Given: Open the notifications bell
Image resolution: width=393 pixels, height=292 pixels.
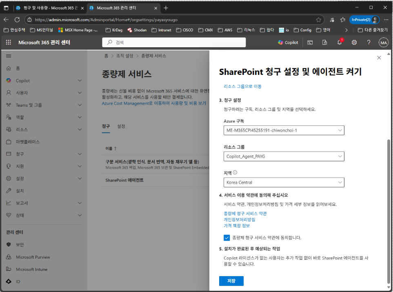Looking at the screenshot, I should 340,42.
